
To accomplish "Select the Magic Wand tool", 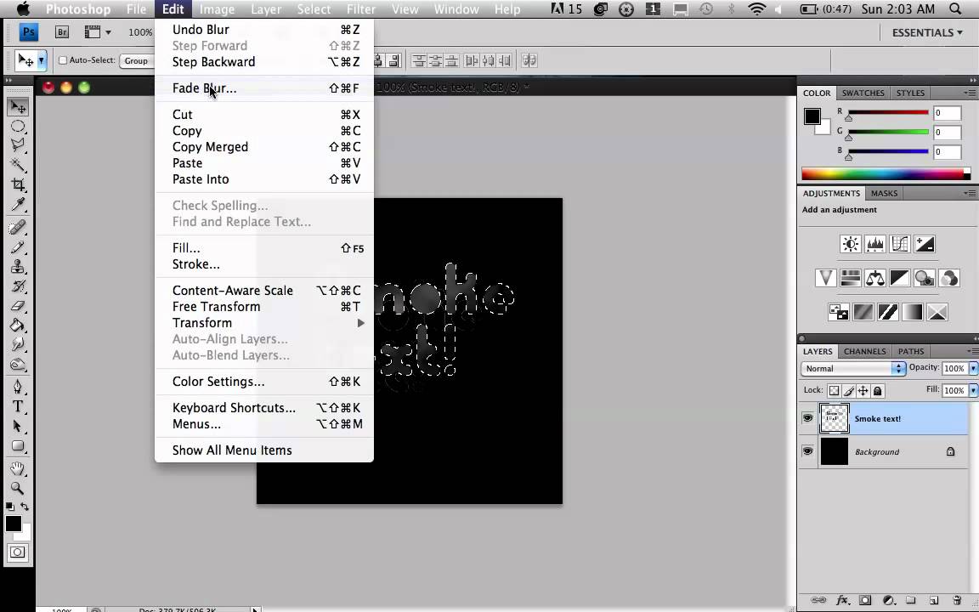I will point(18,165).
